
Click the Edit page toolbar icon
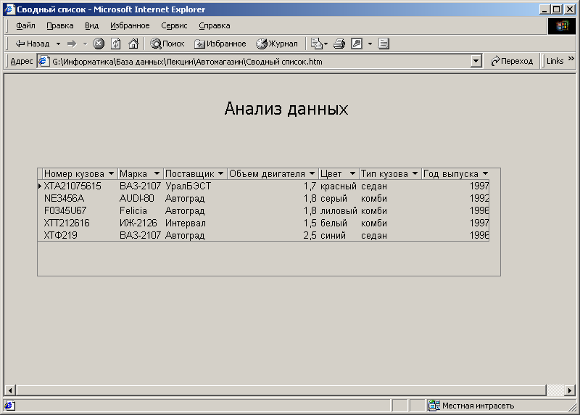point(357,44)
